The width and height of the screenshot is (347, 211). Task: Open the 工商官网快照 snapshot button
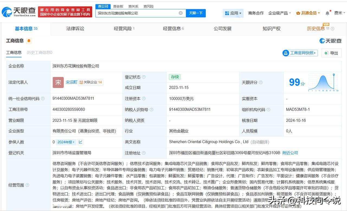(x=300, y=53)
